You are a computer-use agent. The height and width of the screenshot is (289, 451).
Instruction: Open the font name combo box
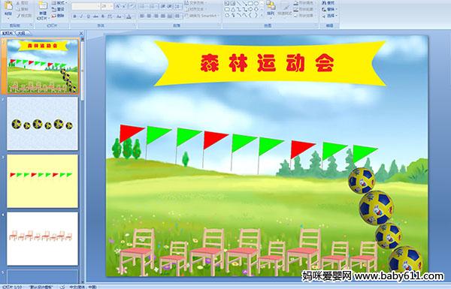[86, 6]
